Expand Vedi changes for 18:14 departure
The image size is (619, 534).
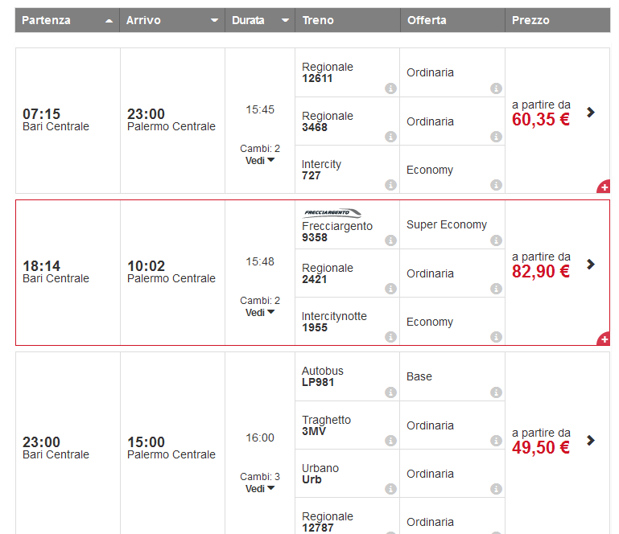pos(260,312)
